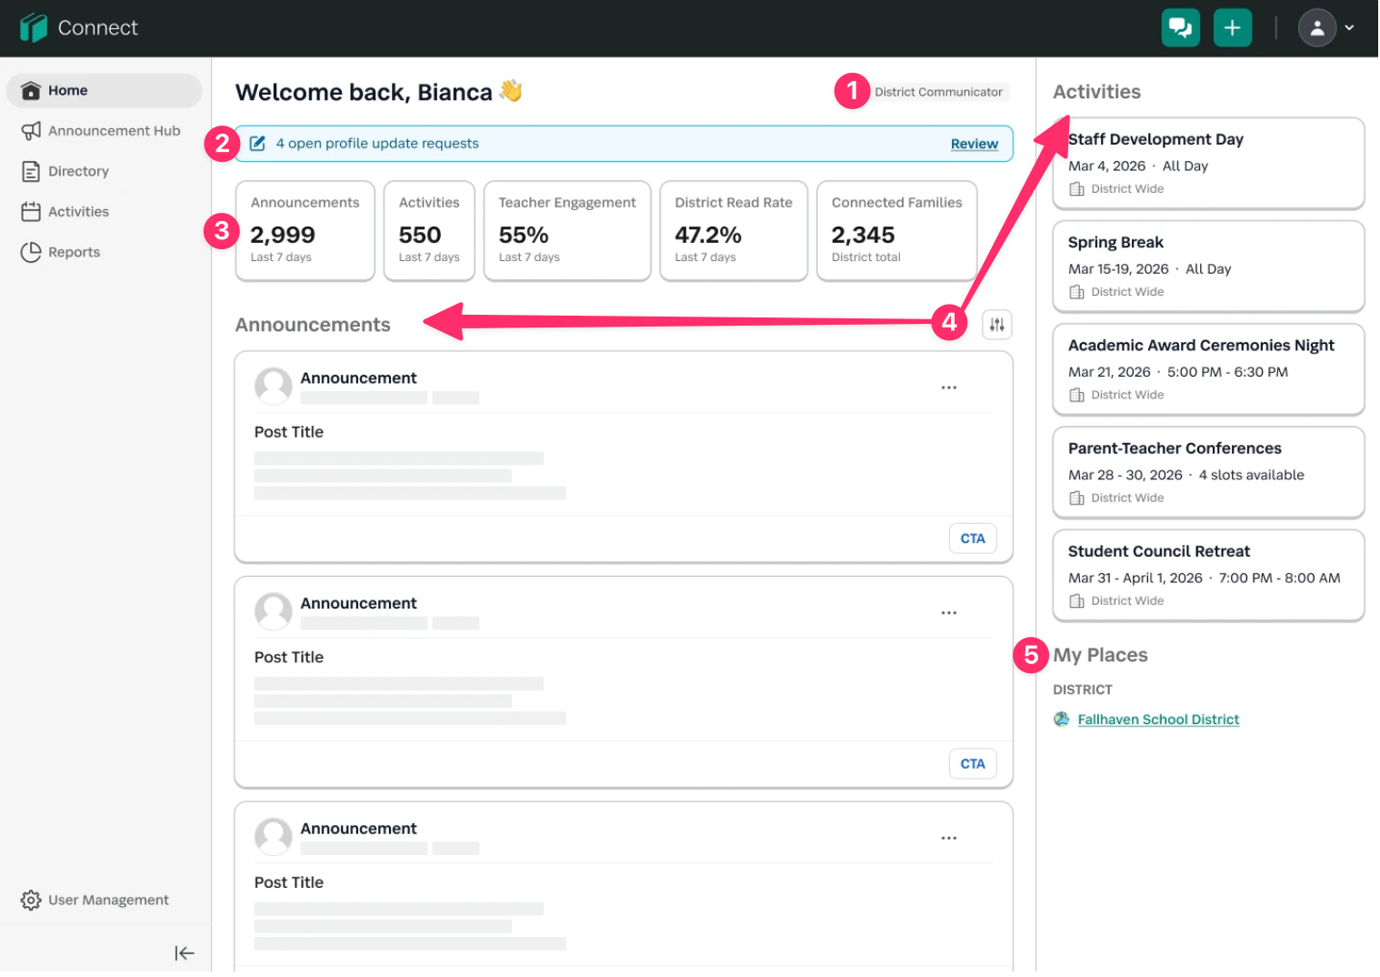1380x977 pixels.
Task: Click the green plus create button
Action: click(1233, 28)
